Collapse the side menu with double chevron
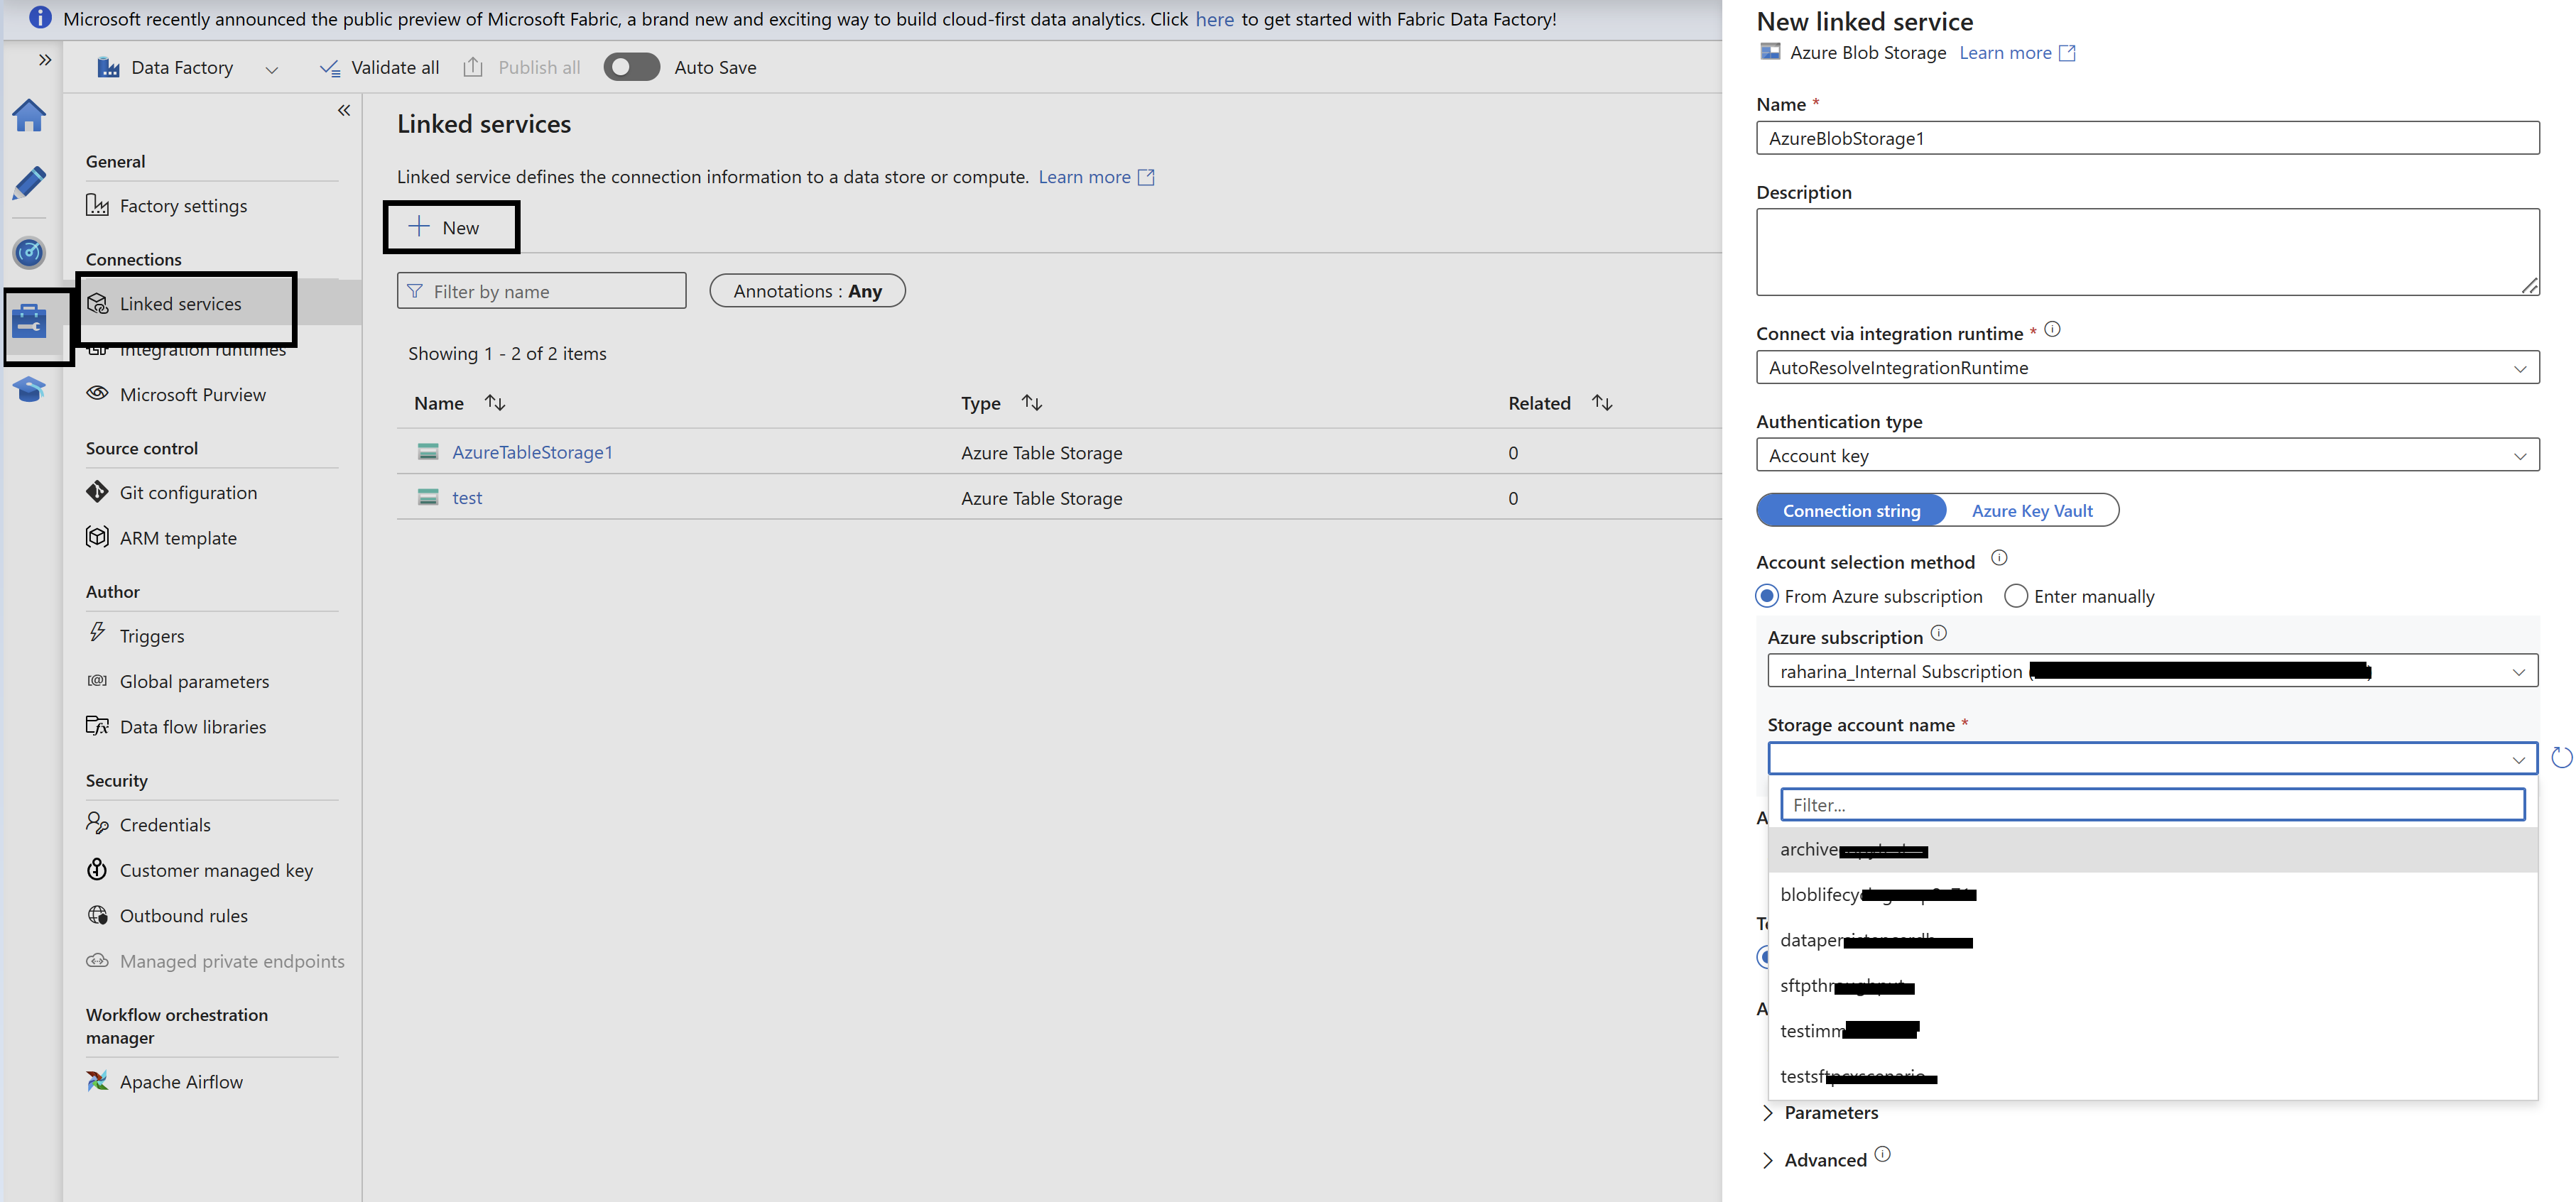Screen dimensions: 2576x1202 [x=344, y=111]
